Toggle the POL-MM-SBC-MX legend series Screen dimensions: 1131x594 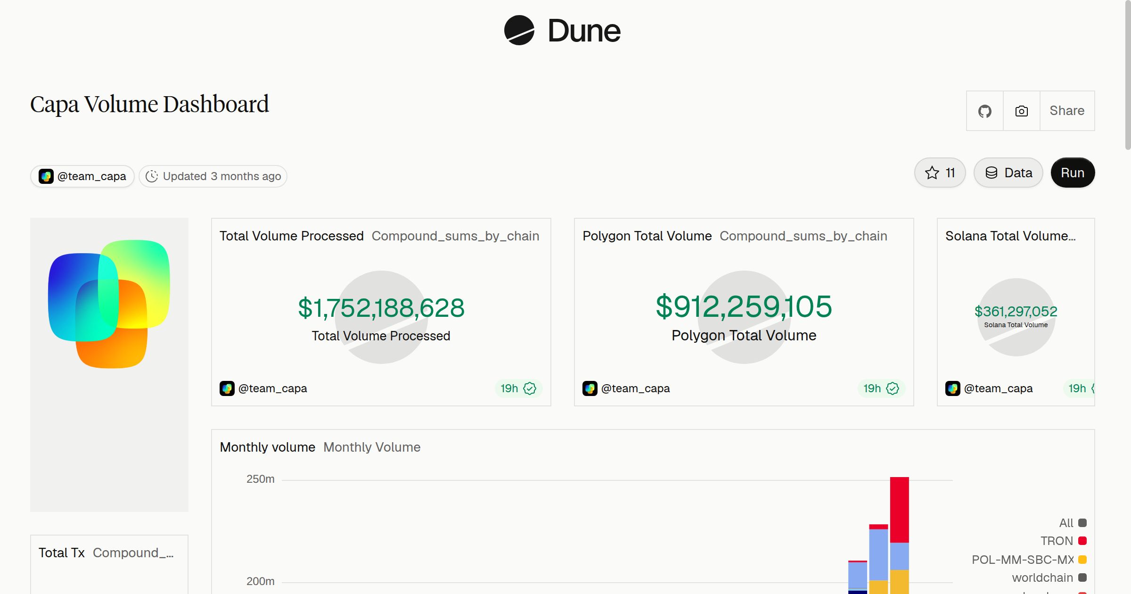point(1029,560)
